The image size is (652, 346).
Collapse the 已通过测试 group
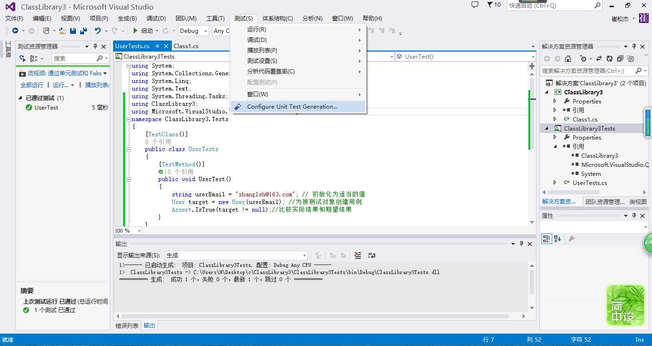(x=21, y=98)
